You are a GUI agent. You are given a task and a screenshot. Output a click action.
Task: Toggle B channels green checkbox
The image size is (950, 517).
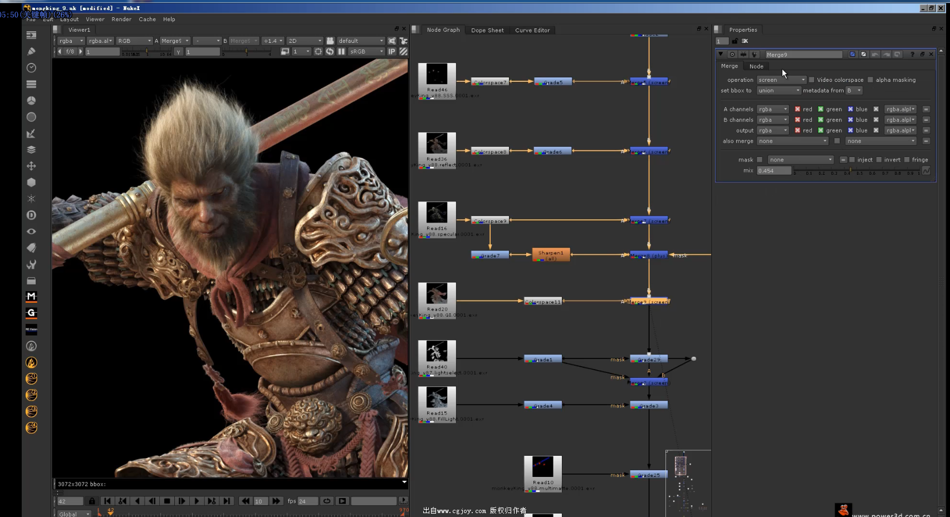(820, 120)
